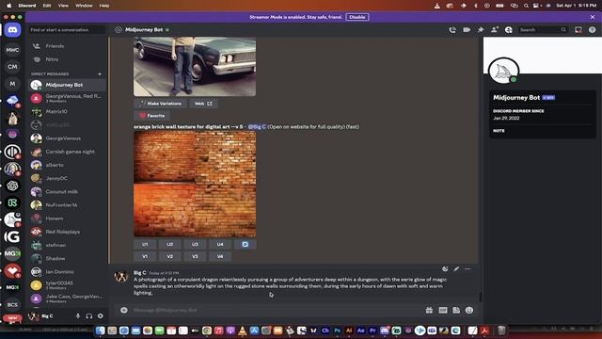The height and width of the screenshot is (339, 602).
Task: Open more options on Big C message
Action: pyautogui.click(x=467, y=269)
